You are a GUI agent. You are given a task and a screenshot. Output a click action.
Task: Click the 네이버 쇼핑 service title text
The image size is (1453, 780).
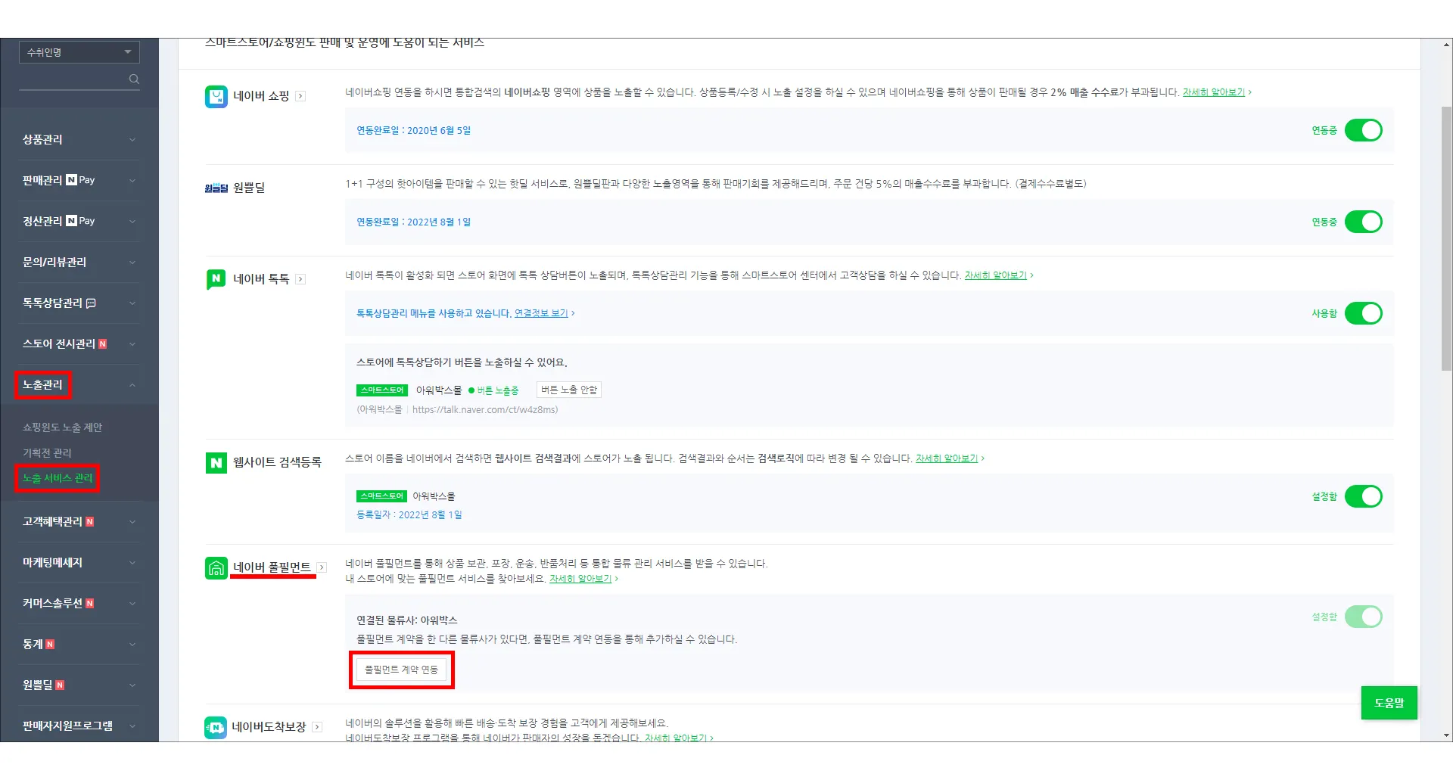[x=261, y=96]
